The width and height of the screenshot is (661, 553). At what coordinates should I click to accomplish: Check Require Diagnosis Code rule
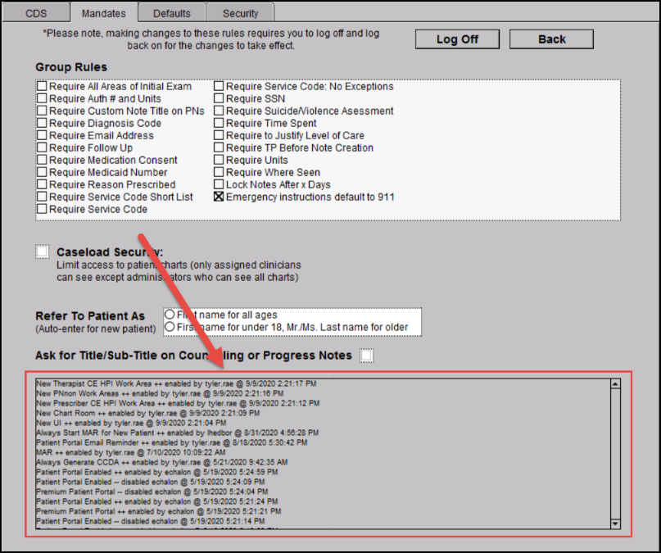pyautogui.click(x=42, y=124)
